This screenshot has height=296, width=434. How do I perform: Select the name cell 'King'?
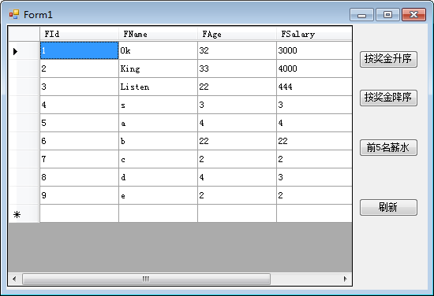pos(159,68)
